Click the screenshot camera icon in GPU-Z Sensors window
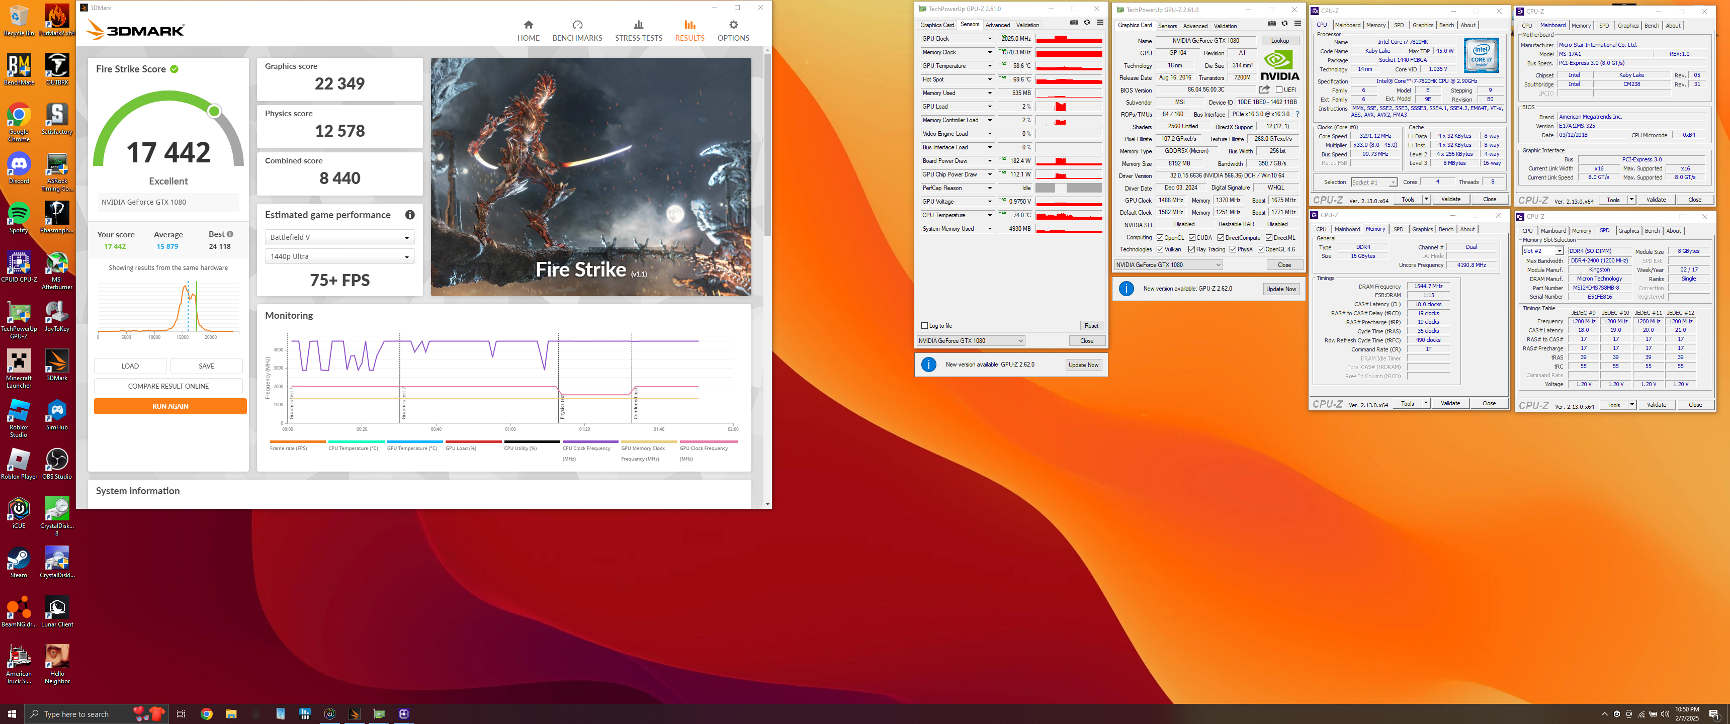 pyautogui.click(x=1074, y=23)
